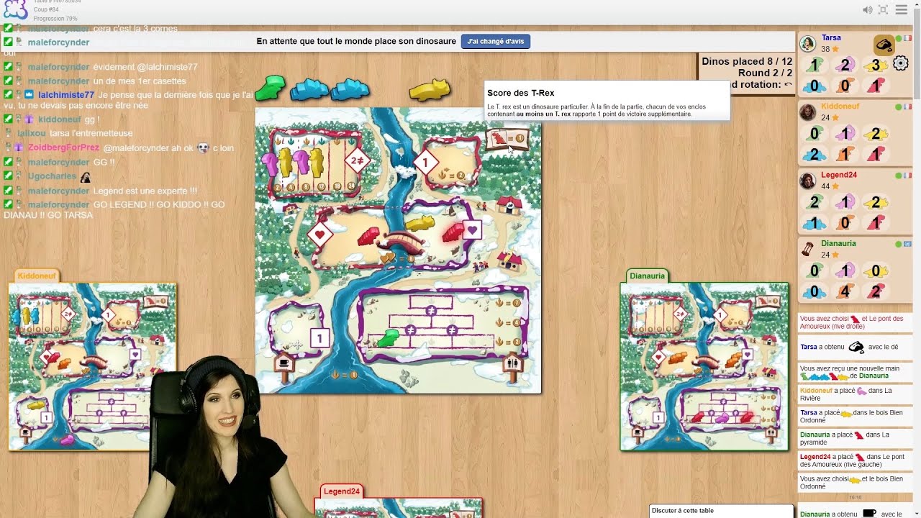Click Dianauria's red T-Rex counter showing 2

[x=876, y=291]
